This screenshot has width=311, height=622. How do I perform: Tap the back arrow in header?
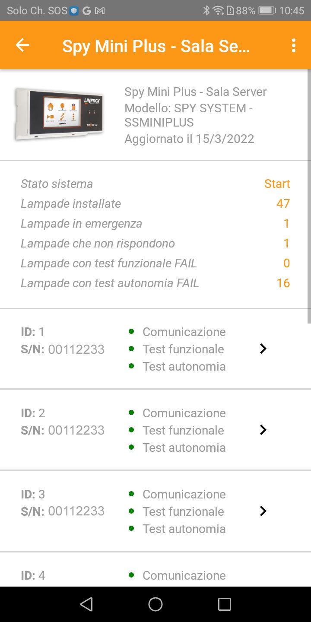(22, 45)
